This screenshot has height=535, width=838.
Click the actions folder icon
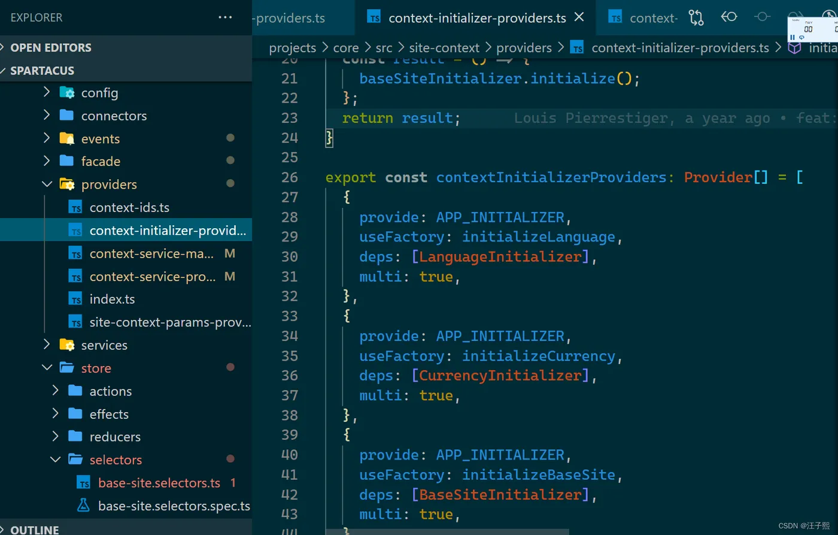coord(75,391)
